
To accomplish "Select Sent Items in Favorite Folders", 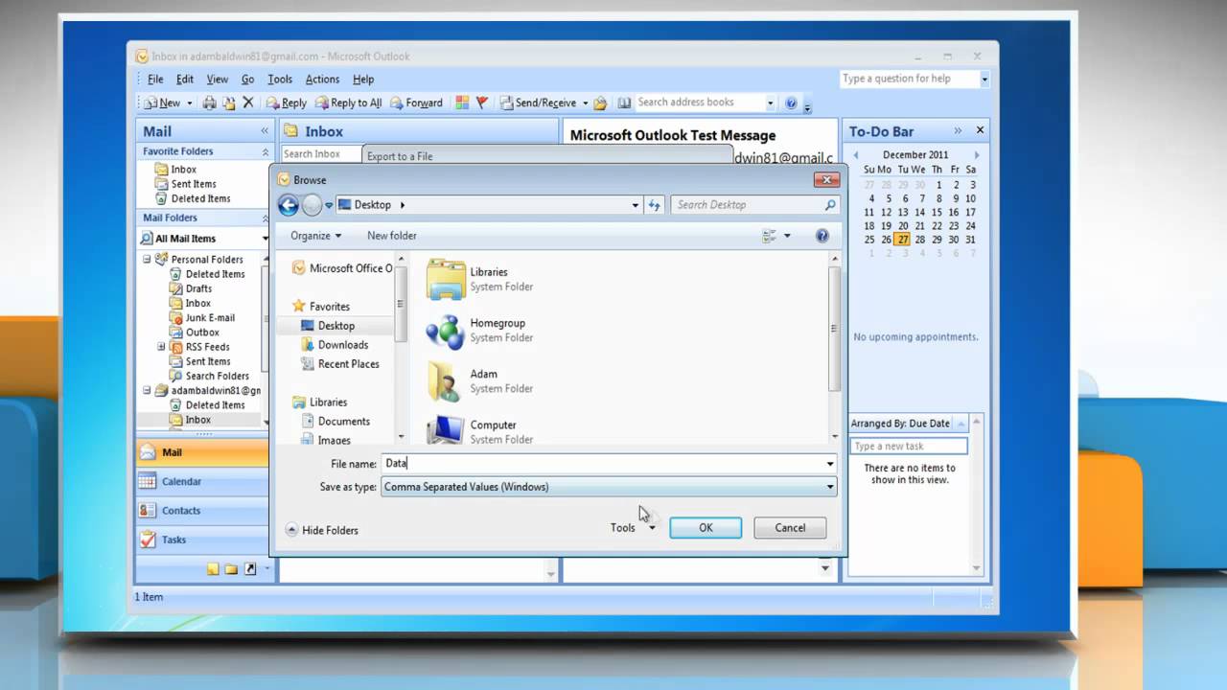I will (194, 184).
